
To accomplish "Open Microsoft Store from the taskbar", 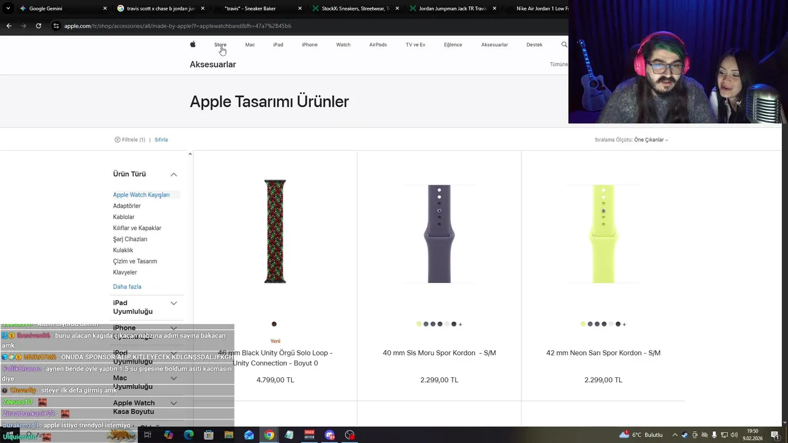I will pos(209,435).
